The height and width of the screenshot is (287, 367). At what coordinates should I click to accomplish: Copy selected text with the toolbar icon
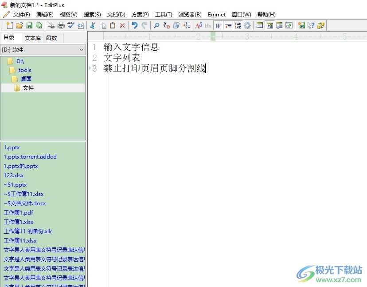[x=103, y=25]
